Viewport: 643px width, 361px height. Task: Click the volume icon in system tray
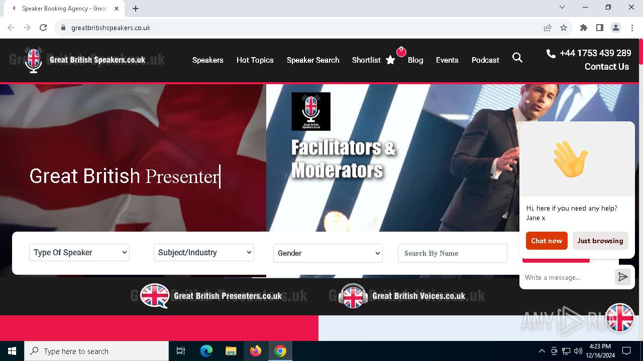pyautogui.click(x=578, y=351)
